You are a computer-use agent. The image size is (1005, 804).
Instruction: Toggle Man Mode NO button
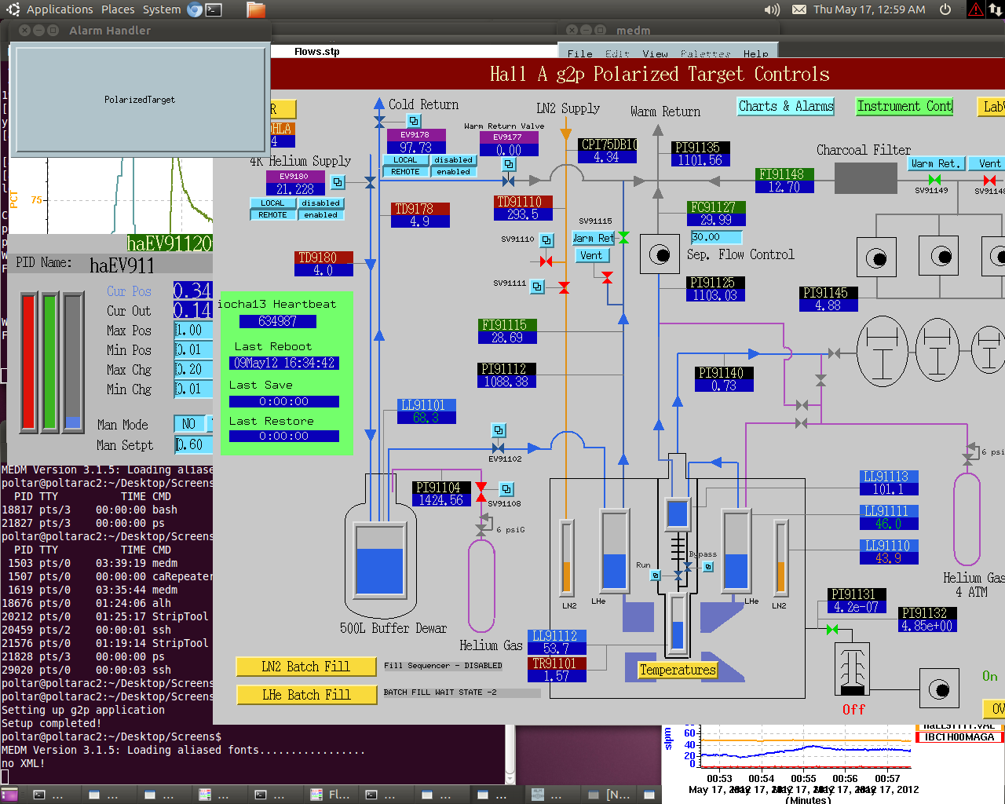coord(188,424)
